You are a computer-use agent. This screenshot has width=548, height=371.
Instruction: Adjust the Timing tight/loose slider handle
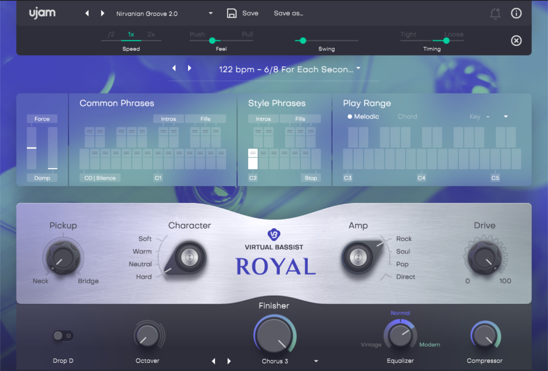click(446, 41)
